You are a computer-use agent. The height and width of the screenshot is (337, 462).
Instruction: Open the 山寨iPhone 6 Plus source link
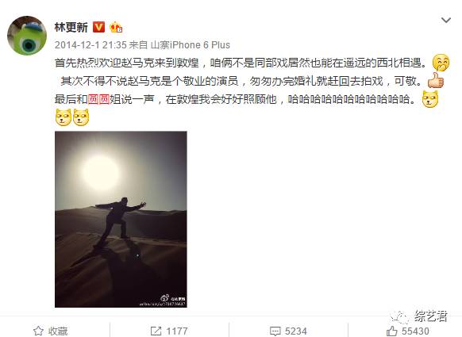coord(190,45)
